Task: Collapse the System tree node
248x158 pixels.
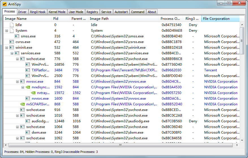Action: (7, 31)
